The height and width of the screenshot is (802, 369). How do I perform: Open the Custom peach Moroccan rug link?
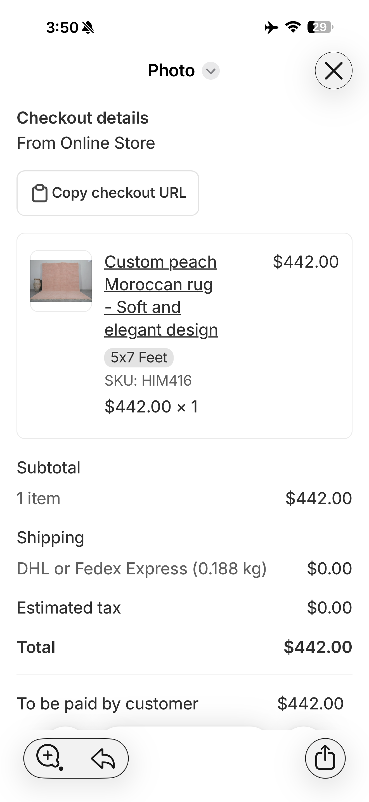pos(161,296)
